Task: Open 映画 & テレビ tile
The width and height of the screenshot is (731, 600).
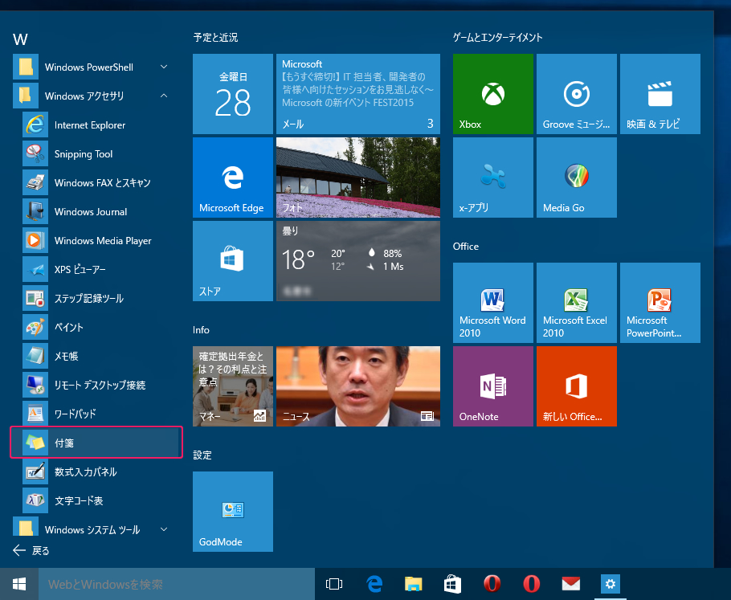Action: 660,94
